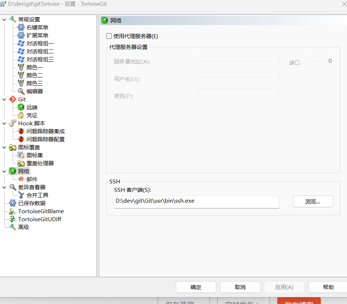Click the SSH 客户端 path field
The width and height of the screenshot is (347, 304).
click(x=197, y=202)
